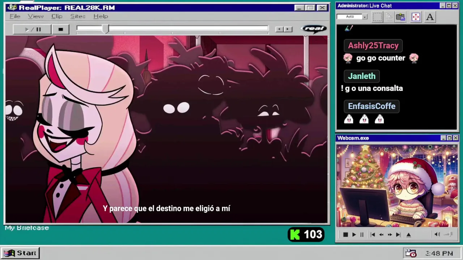Click the red arrows Full Screen icon
463x260 pixels.
tap(416, 17)
